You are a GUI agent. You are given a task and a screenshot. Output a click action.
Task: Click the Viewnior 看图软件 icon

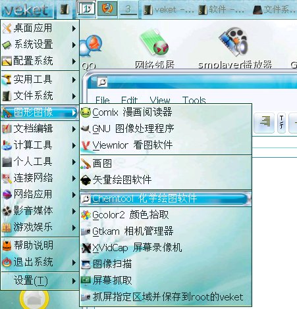(x=86, y=145)
